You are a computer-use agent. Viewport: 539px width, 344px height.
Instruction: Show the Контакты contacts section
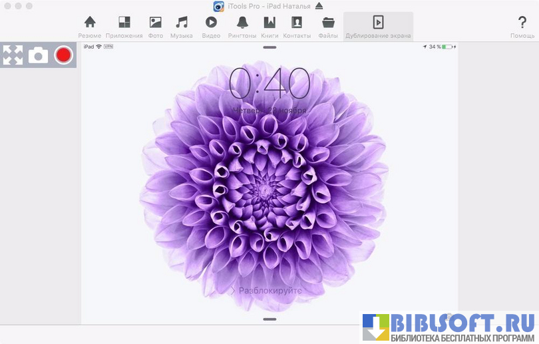(297, 27)
